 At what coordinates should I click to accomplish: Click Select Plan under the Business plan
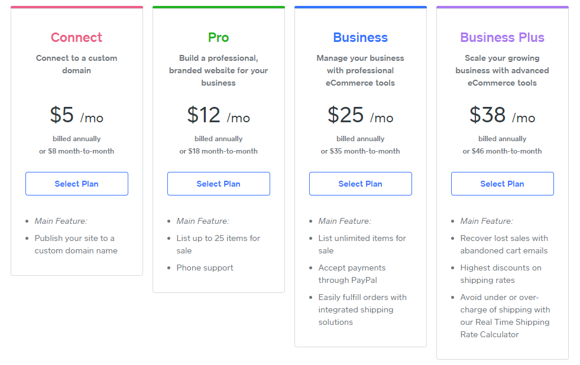(x=360, y=184)
